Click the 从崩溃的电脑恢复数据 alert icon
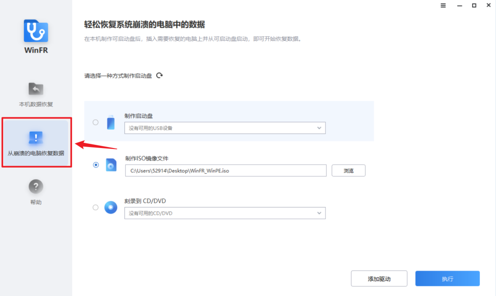496x296 pixels. (36, 137)
